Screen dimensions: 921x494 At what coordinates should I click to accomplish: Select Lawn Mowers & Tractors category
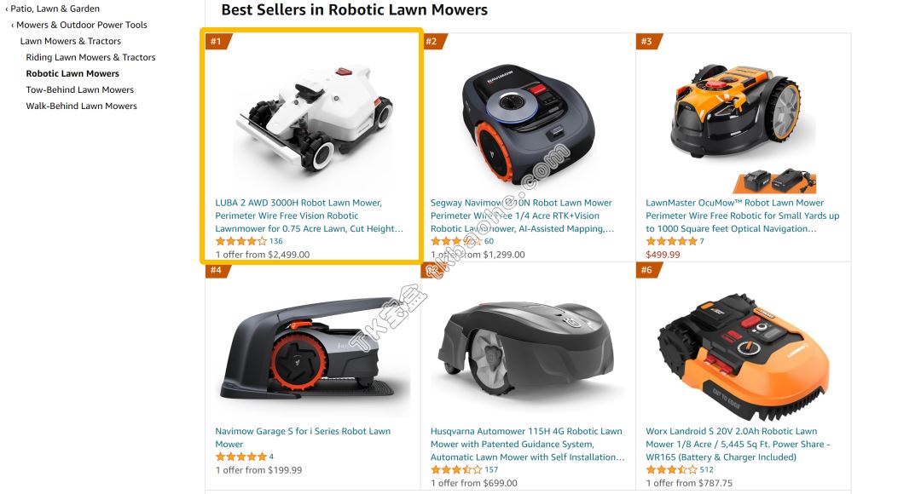pyautogui.click(x=71, y=41)
